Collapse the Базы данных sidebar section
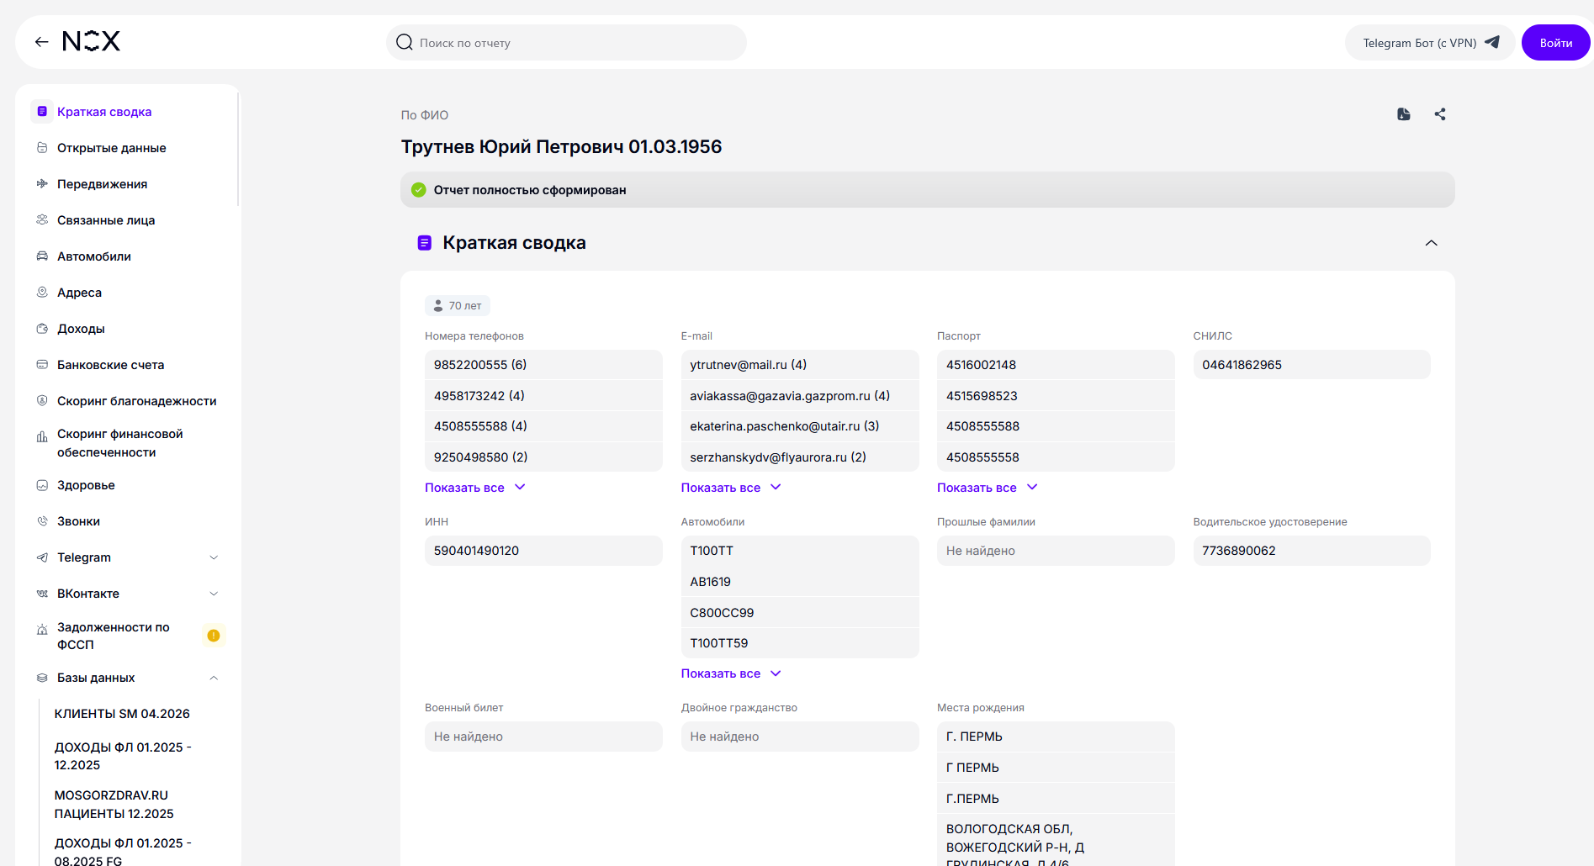Screen dimensions: 1594x866 [x=214, y=678]
